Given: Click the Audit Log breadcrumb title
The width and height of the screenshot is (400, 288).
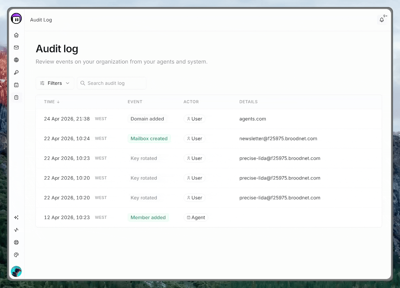Looking at the screenshot, I should tap(41, 20).
